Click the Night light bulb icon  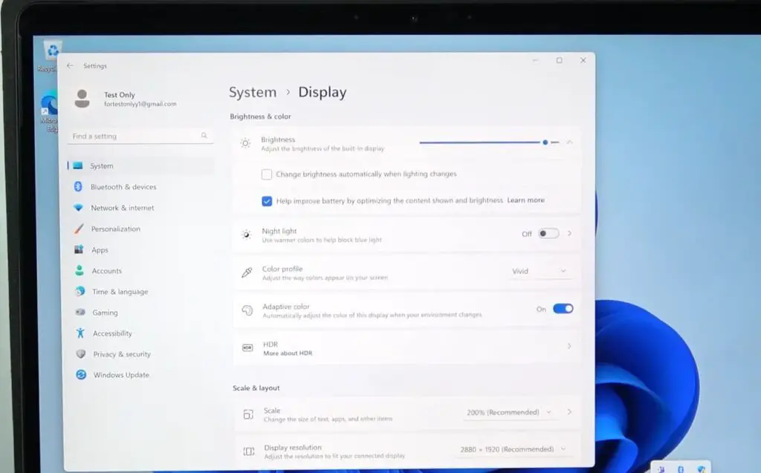(x=245, y=233)
